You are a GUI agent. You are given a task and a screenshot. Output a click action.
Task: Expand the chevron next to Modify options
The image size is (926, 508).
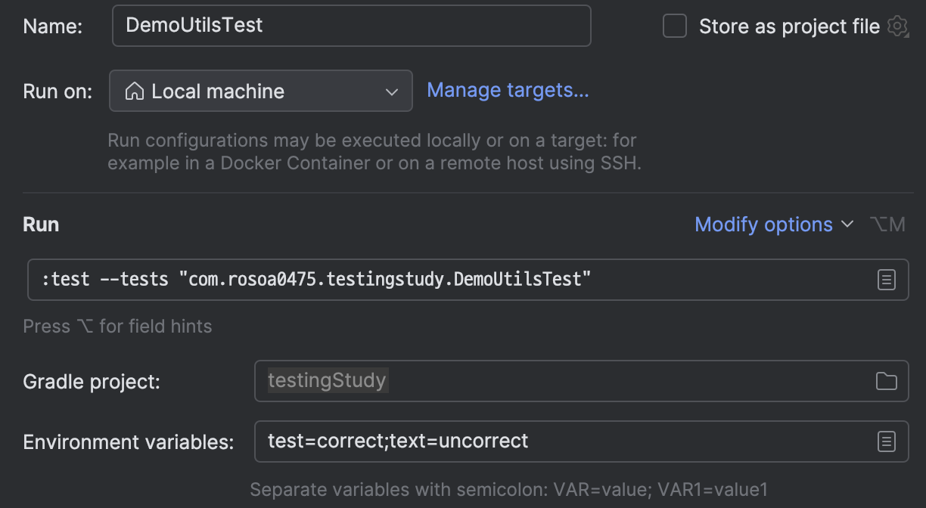tap(847, 225)
